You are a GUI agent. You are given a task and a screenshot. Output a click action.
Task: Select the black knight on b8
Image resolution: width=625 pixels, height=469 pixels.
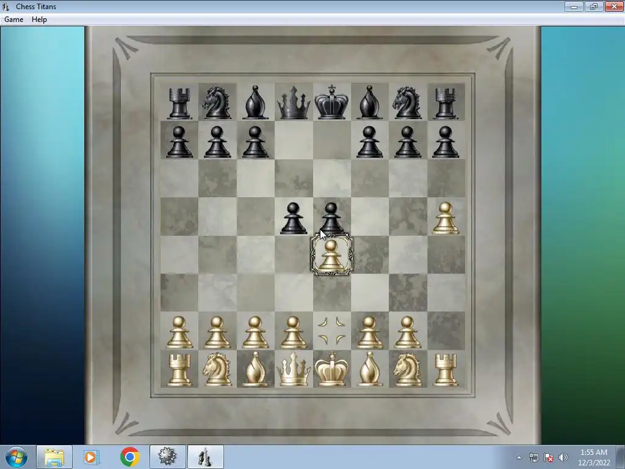(x=217, y=103)
